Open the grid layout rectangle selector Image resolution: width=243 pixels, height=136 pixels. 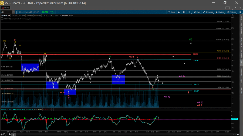(228, 8)
